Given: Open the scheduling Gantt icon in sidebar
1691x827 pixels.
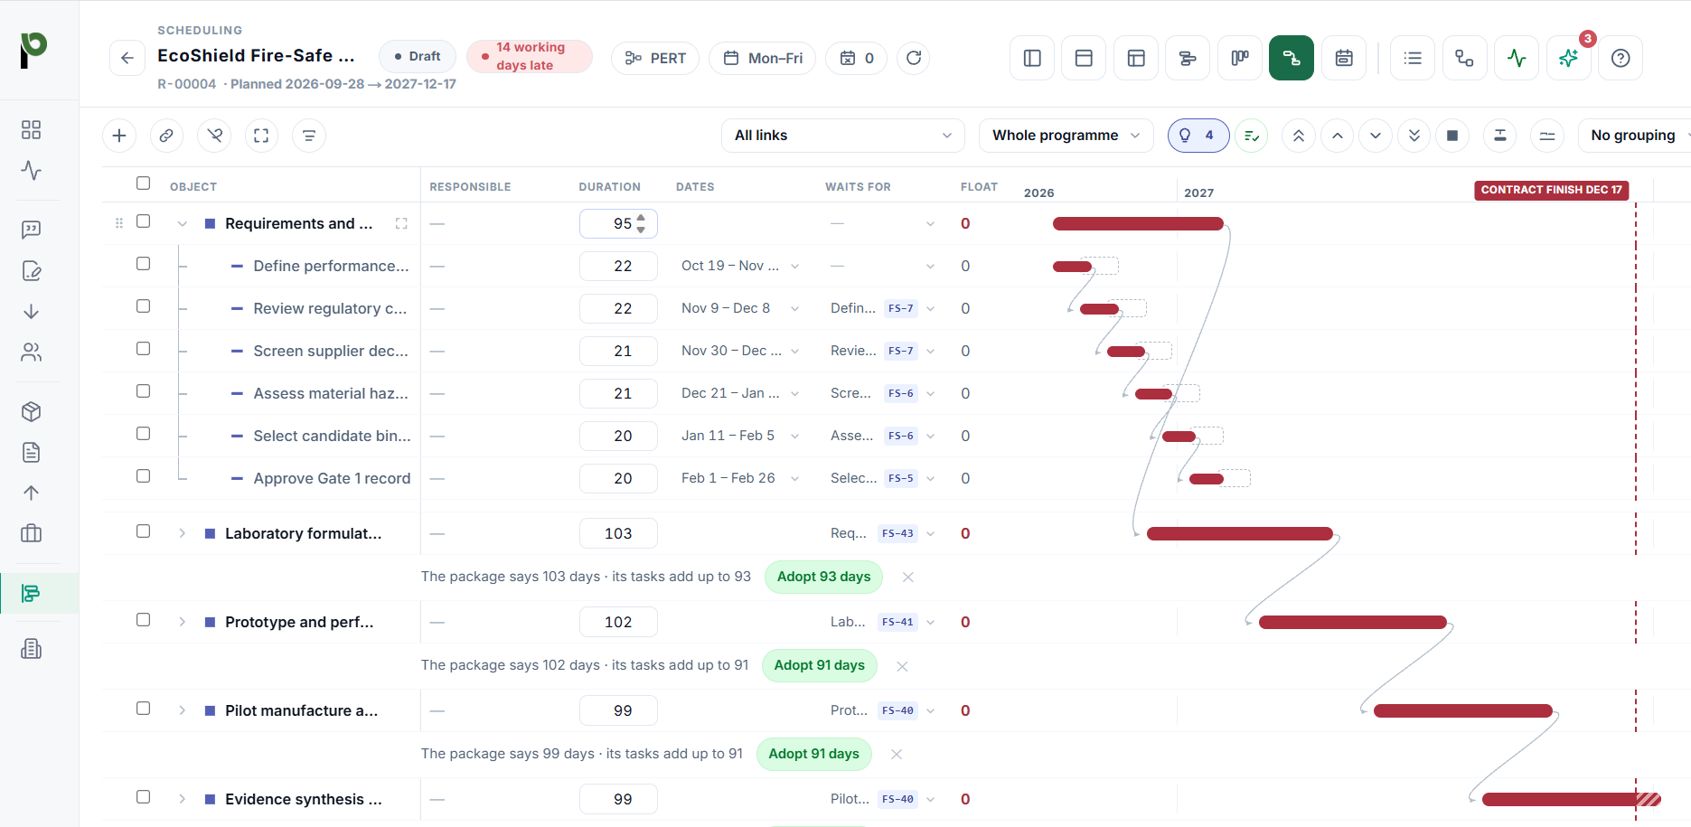Looking at the screenshot, I should tap(31, 594).
